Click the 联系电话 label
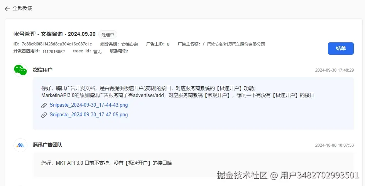This screenshot has height=186, width=365. pyautogui.click(x=119, y=51)
